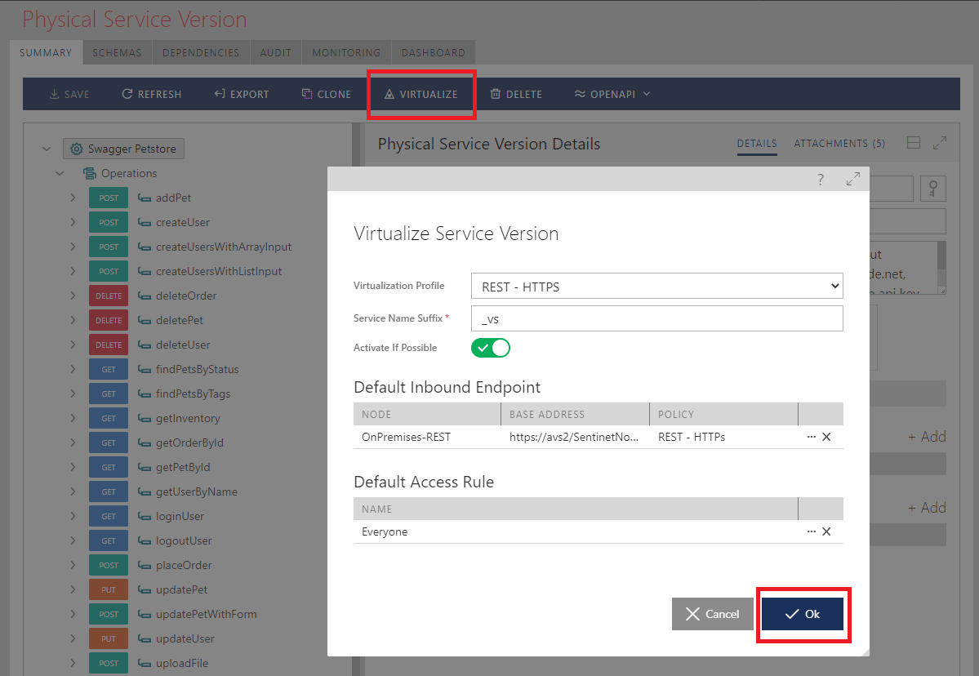Toggle Activate If Possible switch
The width and height of the screenshot is (979, 676).
point(491,348)
